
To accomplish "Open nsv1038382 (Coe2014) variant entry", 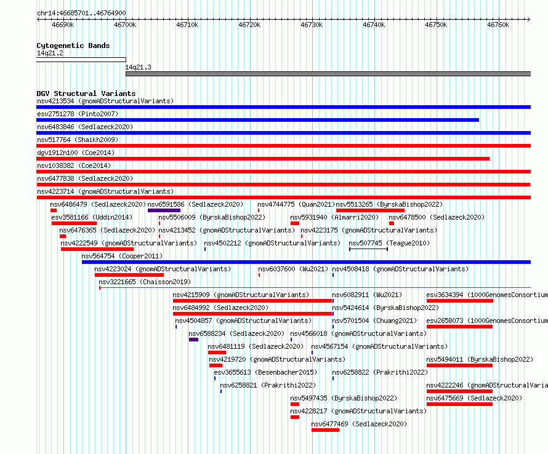I will [74, 165].
